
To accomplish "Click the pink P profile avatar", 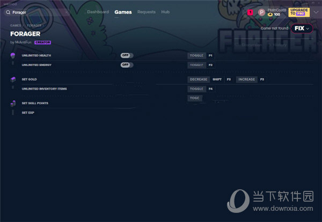I will tap(262, 12).
